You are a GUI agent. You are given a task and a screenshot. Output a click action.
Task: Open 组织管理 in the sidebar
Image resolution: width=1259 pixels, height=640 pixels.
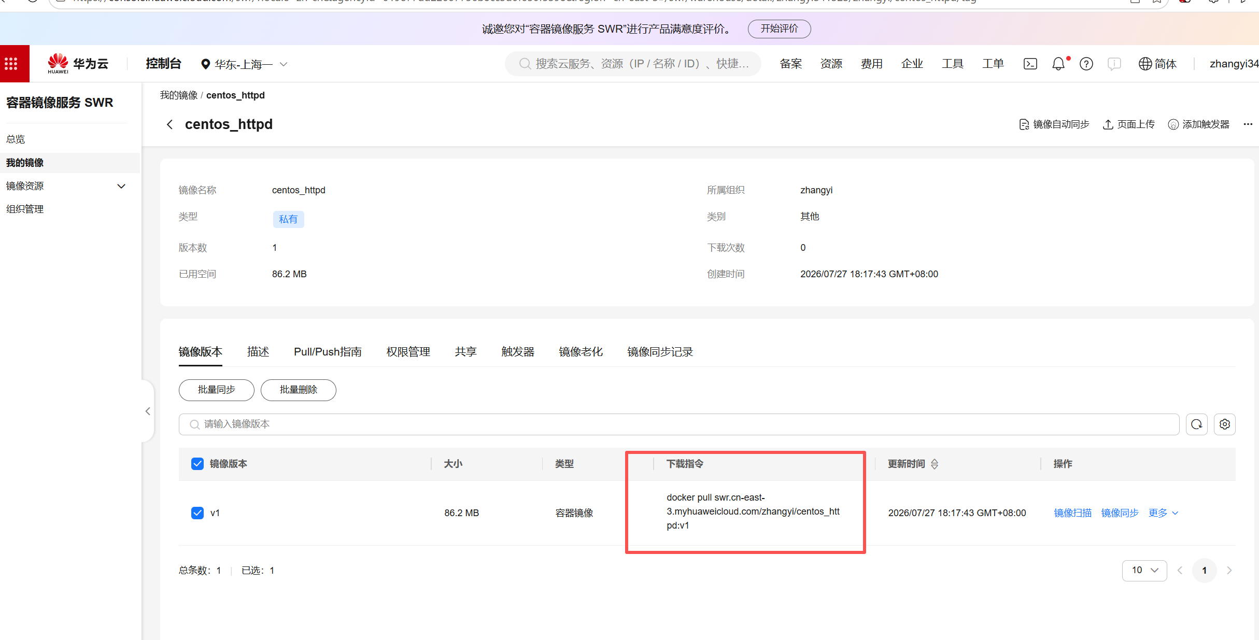(x=25, y=209)
